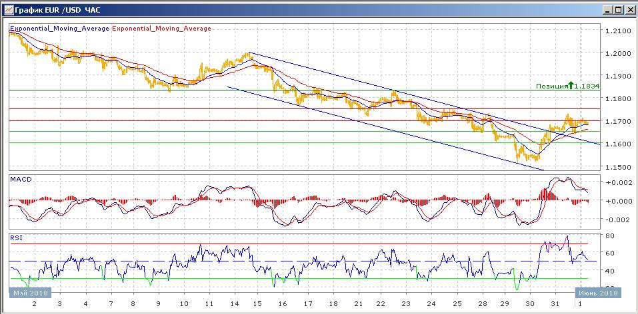Click the chart icon in the title bar
638x314 pixels.
pyautogui.click(x=7, y=10)
